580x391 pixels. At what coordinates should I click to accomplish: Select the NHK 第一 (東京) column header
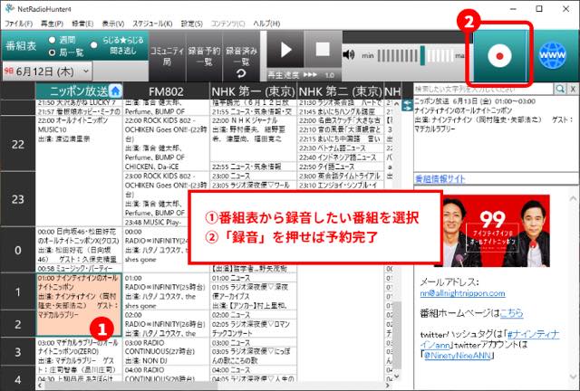click(x=254, y=91)
